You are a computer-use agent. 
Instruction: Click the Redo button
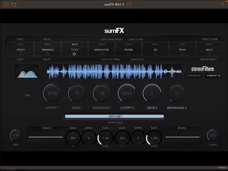[x=47, y=39]
